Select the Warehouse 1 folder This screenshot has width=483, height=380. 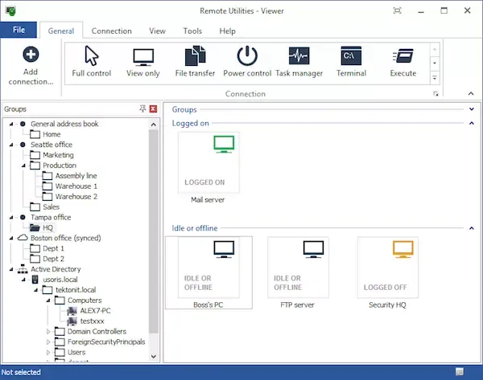pyautogui.click(x=76, y=186)
